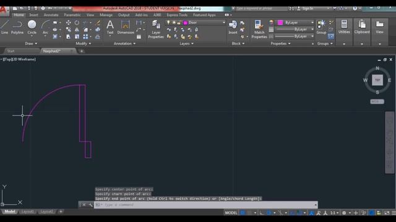Click the Group tool

pyautogui.click(x=321, y=27)
